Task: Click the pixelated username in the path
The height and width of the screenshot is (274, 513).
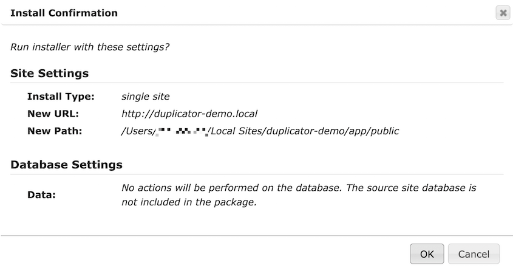Action: pos(182,132)
